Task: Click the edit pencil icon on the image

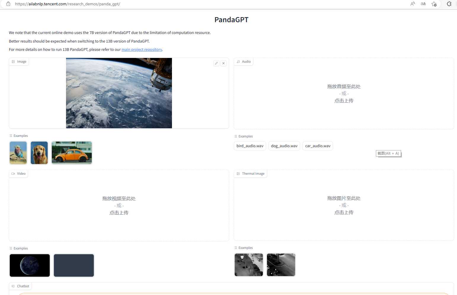Action: point(216,63)
